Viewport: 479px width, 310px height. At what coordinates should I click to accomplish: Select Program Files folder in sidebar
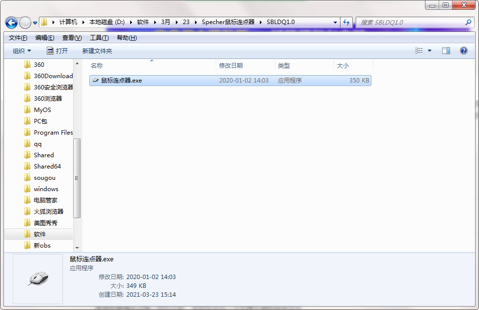48,132
